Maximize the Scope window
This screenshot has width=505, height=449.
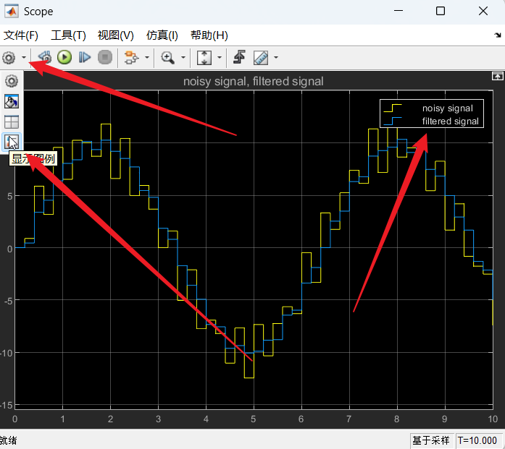pyautogui.click(x=441, y=11)
